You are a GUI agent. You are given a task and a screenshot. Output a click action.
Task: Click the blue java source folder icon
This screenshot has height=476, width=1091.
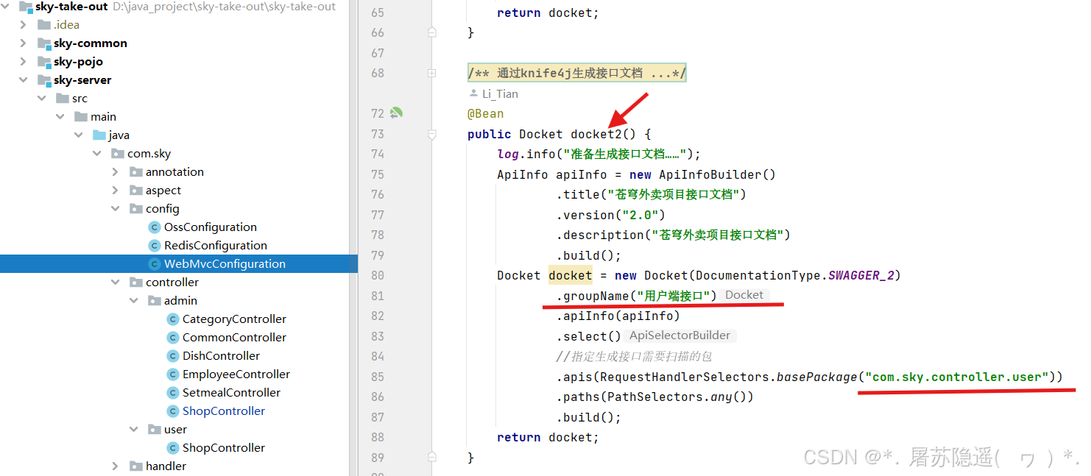click(x=99, y=135)
